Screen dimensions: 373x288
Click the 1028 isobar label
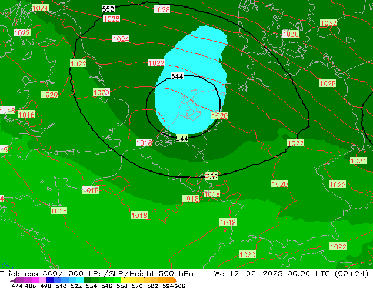(x=162, y=9)
